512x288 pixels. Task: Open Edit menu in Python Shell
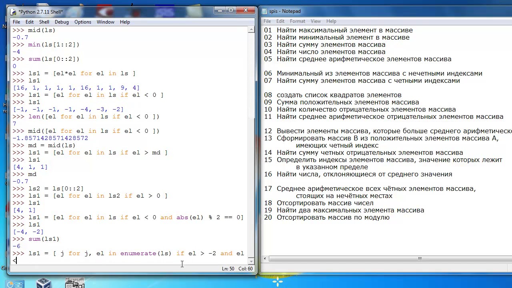click(30, 22)
